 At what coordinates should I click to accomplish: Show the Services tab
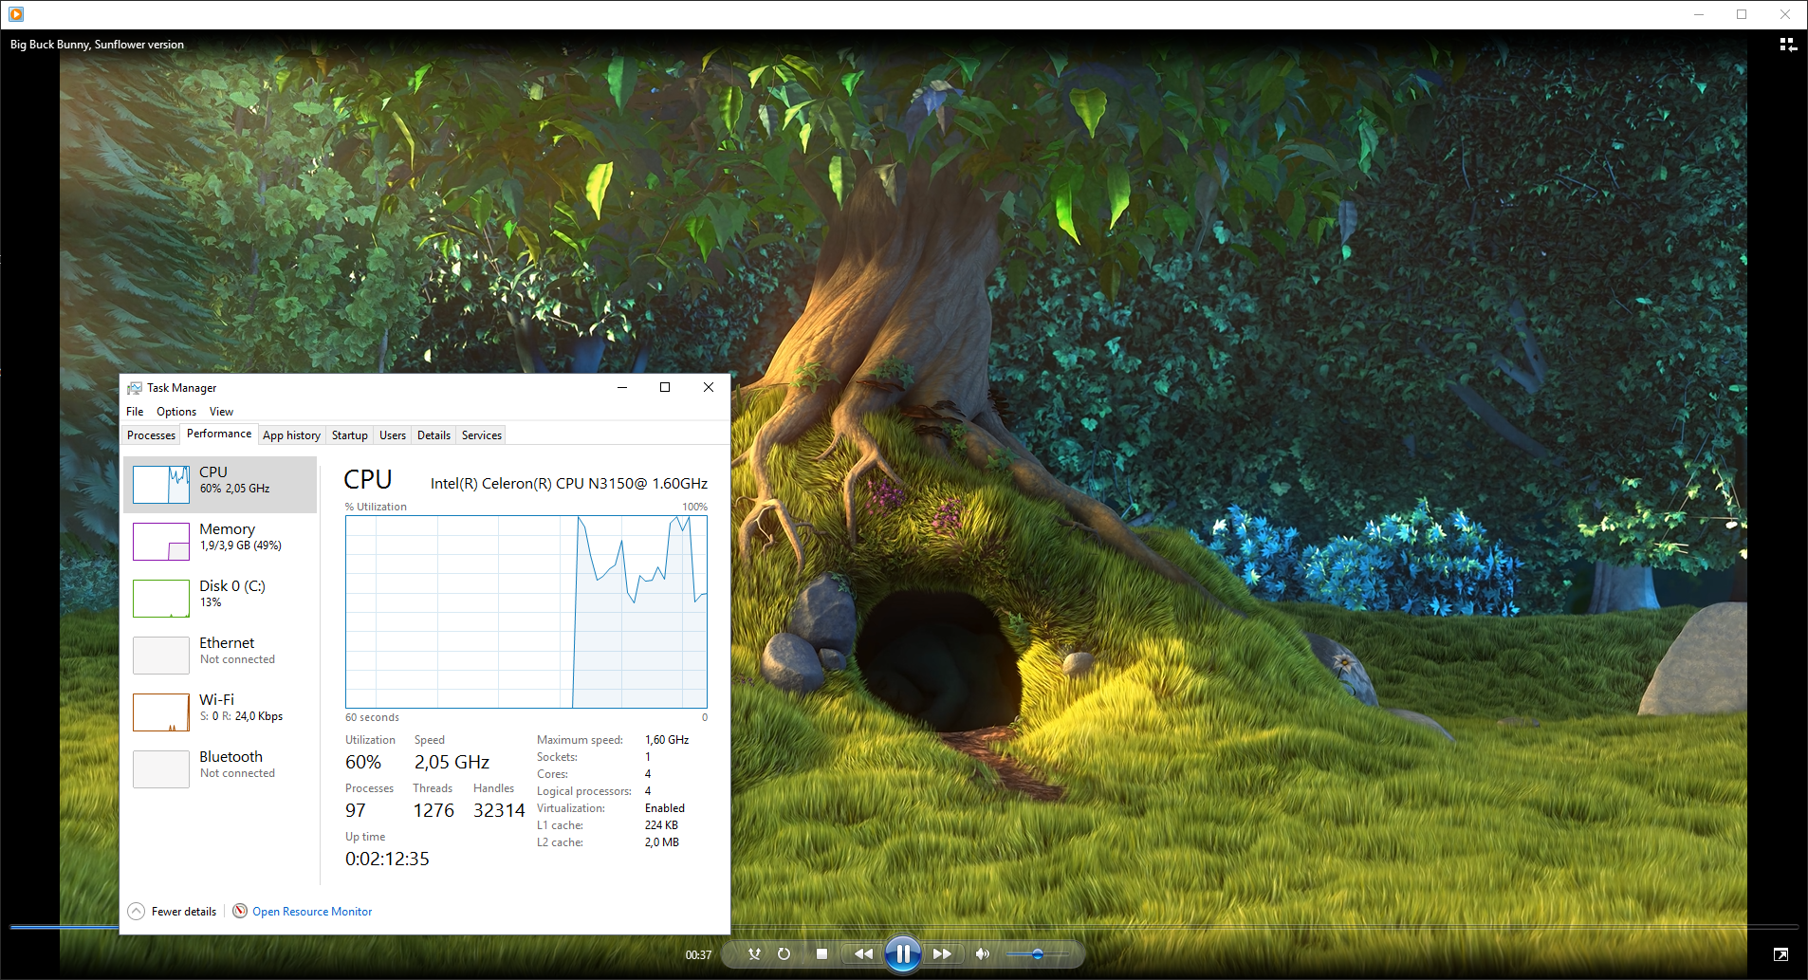click(x=482, y=435)
